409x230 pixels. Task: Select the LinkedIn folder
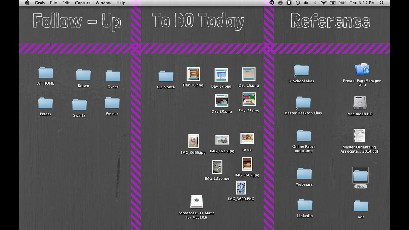tap(305, 205)
